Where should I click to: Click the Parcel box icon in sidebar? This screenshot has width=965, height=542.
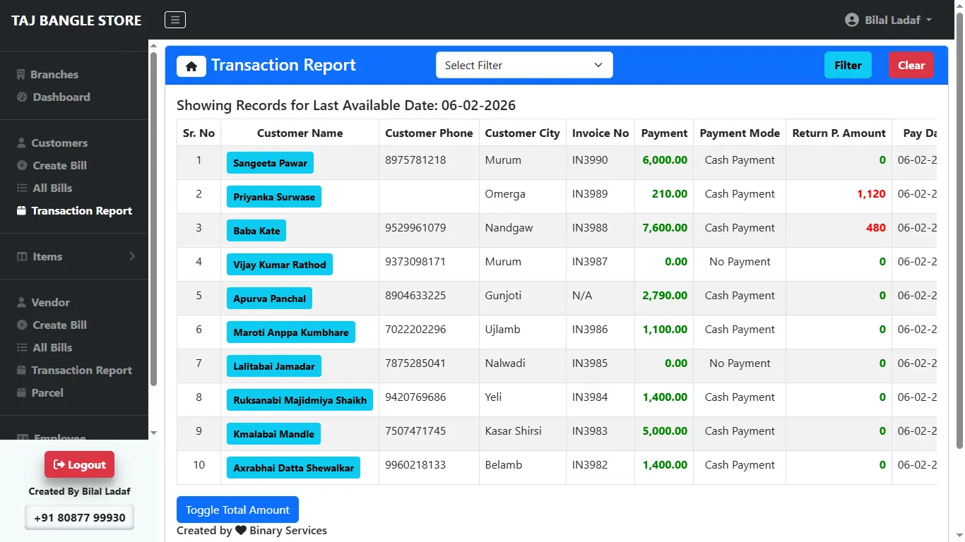click(x=22, y=393)
